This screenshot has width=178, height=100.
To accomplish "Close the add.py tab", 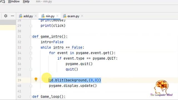I will tap(36, 16).
